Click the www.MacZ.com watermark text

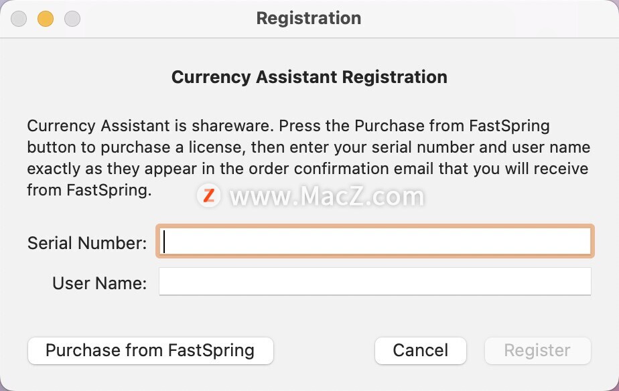(327, 195)
